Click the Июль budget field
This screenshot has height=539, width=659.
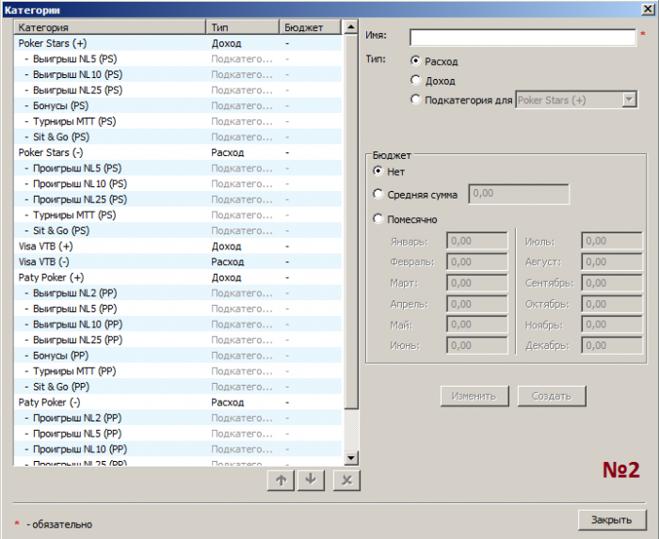[x=612, y=241]
